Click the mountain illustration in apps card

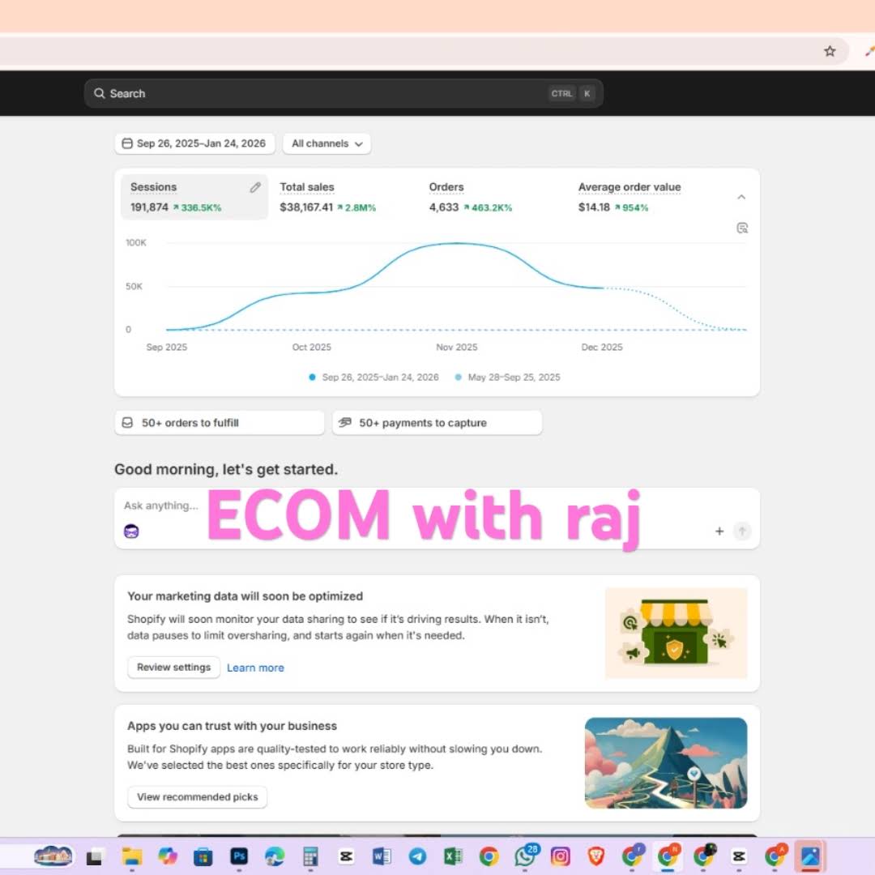[666, 763]
